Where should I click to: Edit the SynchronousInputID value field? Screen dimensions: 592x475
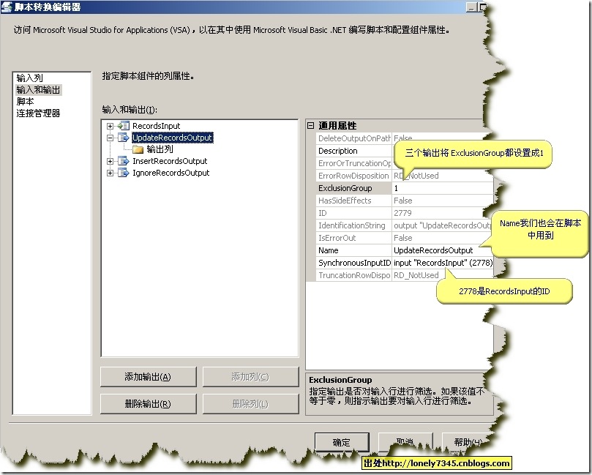click(443, 263)
